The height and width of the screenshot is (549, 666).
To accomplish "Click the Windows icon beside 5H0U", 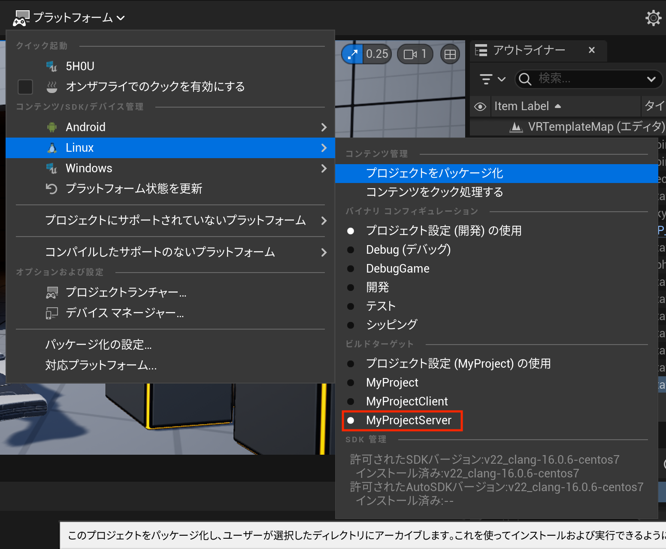I will point(52,66).
